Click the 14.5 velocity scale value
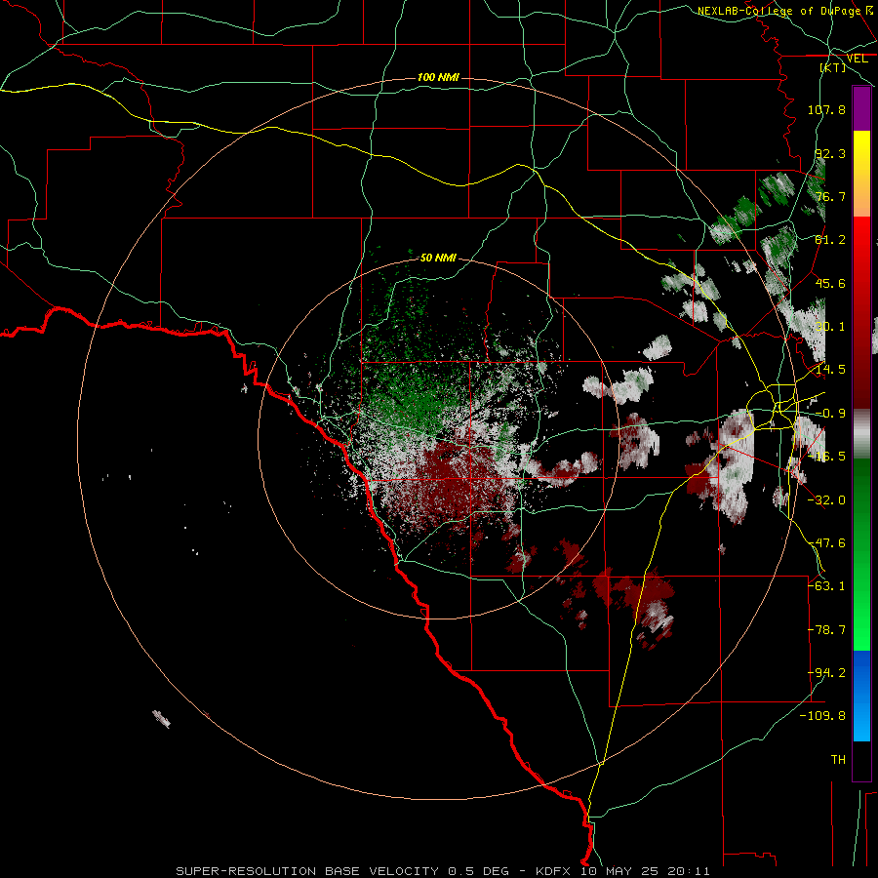This screenshot has height=878, width=878. tap(830, 370)
